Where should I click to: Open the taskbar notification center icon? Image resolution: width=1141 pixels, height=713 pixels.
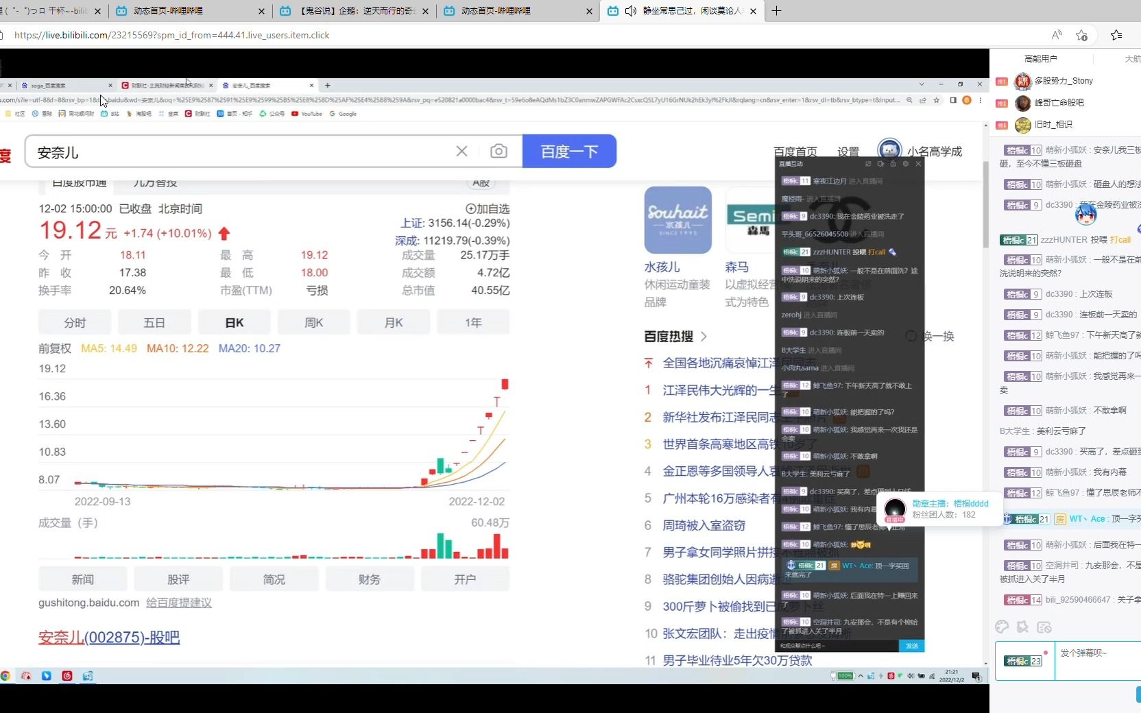click(976, 677)
